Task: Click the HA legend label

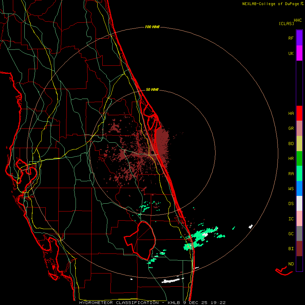Action: point(291,114)
